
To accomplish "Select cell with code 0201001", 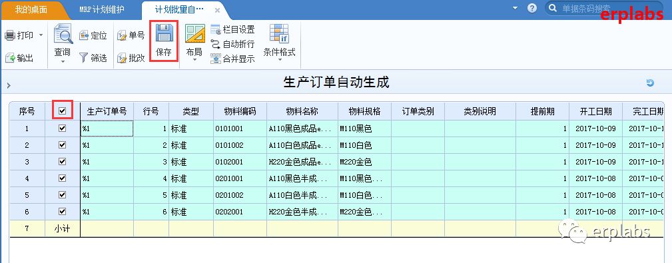I will [x=240, y=178].
